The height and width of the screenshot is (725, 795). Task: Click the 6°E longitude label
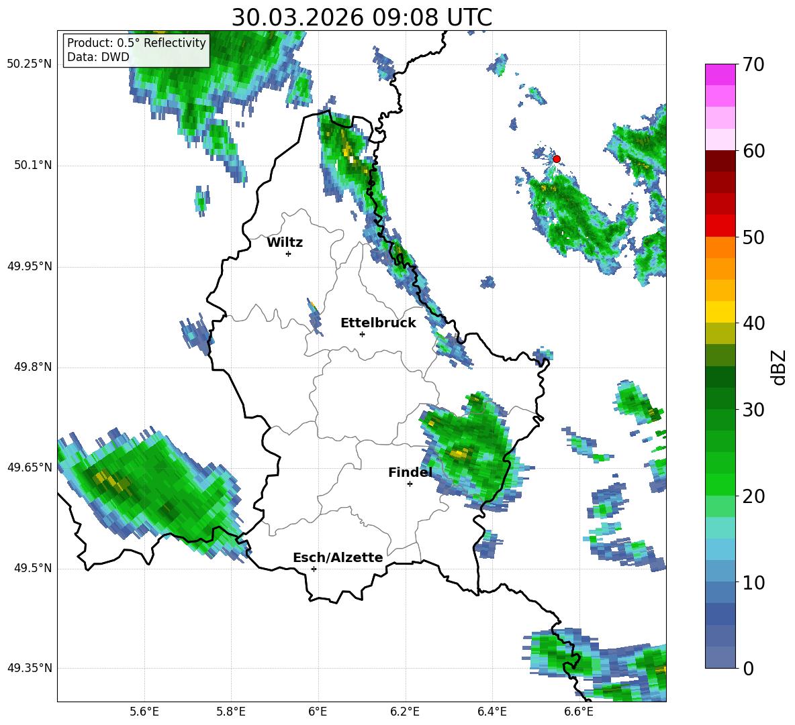tap(318, 712)
